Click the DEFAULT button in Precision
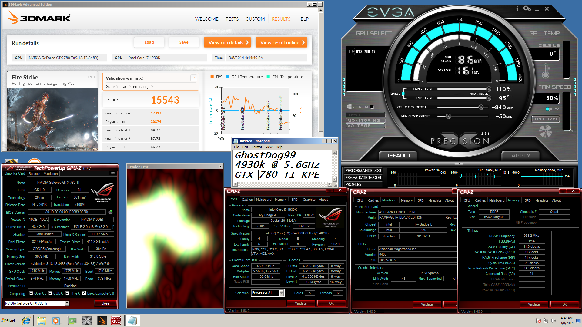582x327 pixels. pyautogui.click(x=398, y=156)
